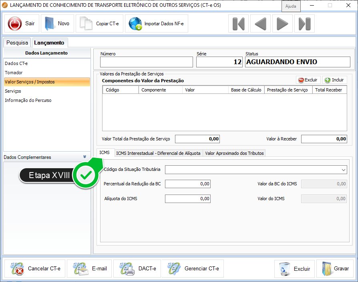The image size is (358, 282).
Task: Select Tomador in the left list
Action: (x=14, y=73)
